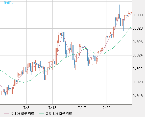Click the 5本移動平均線 legend label

coord(23,113)
